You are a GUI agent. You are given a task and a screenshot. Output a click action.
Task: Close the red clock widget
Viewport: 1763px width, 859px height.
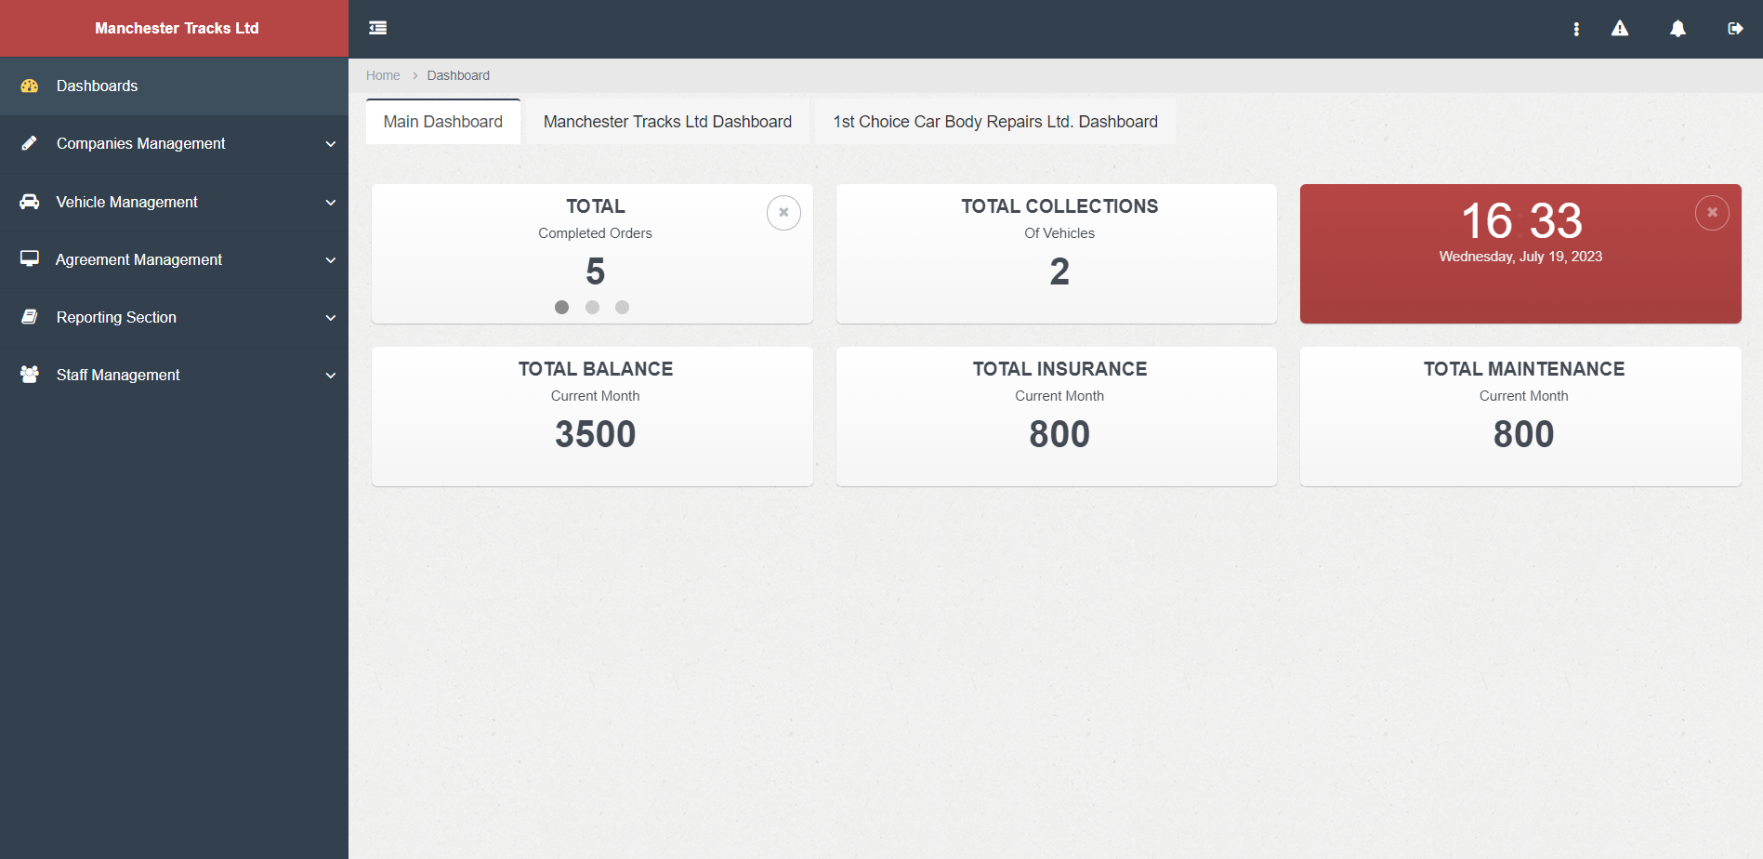coord(1712,213)
